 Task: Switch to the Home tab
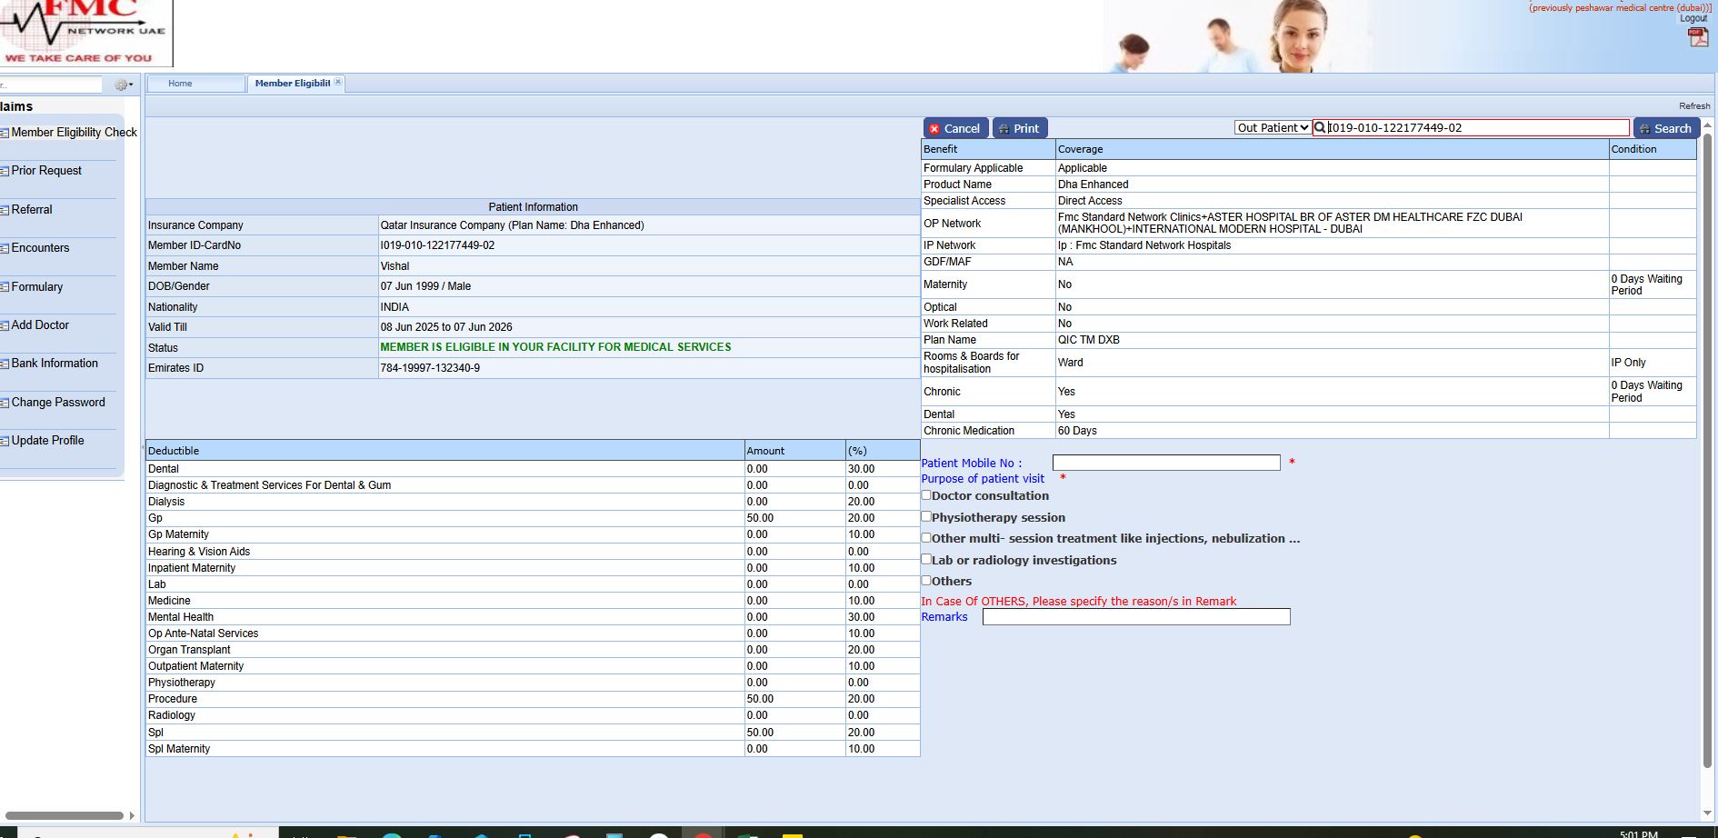[180, 84]
